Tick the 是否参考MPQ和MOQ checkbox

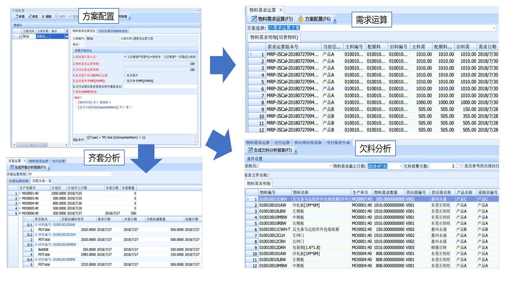point(125,81)
